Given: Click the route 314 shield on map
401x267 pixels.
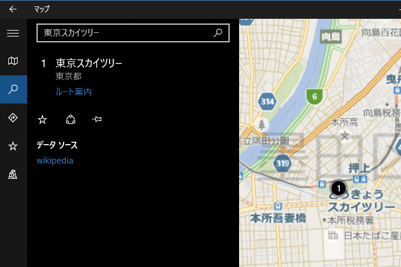Looking at the screenshot, I should [x=267, y=101].
